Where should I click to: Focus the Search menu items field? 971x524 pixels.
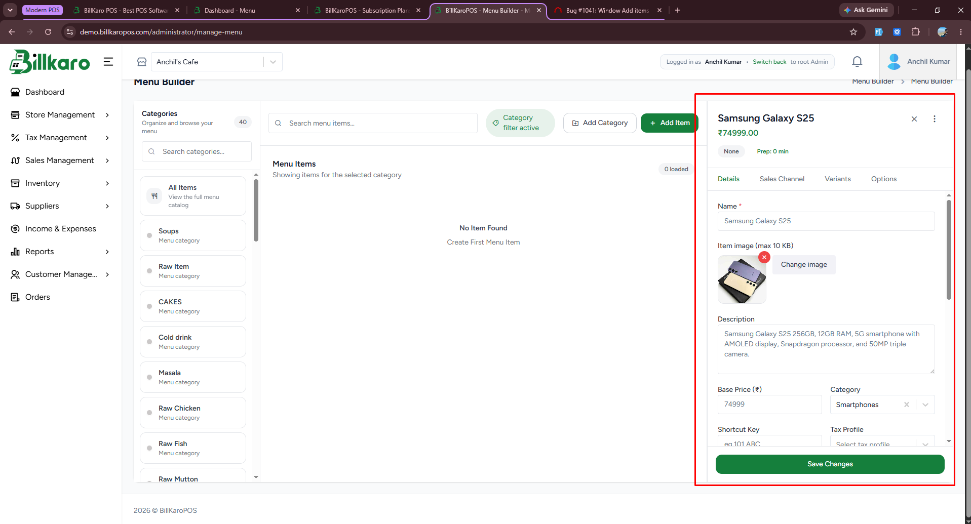[373, 123]
